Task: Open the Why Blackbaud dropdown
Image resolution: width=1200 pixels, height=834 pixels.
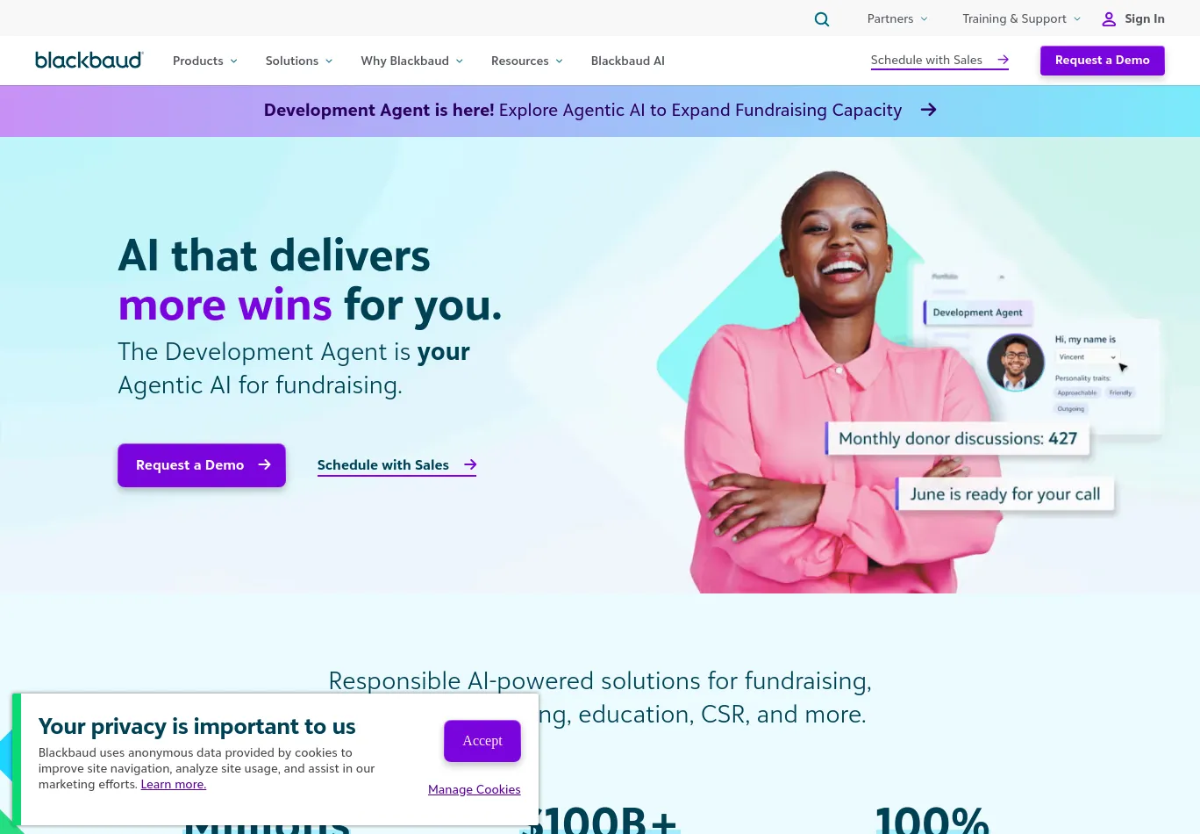Action: (411, 61)
